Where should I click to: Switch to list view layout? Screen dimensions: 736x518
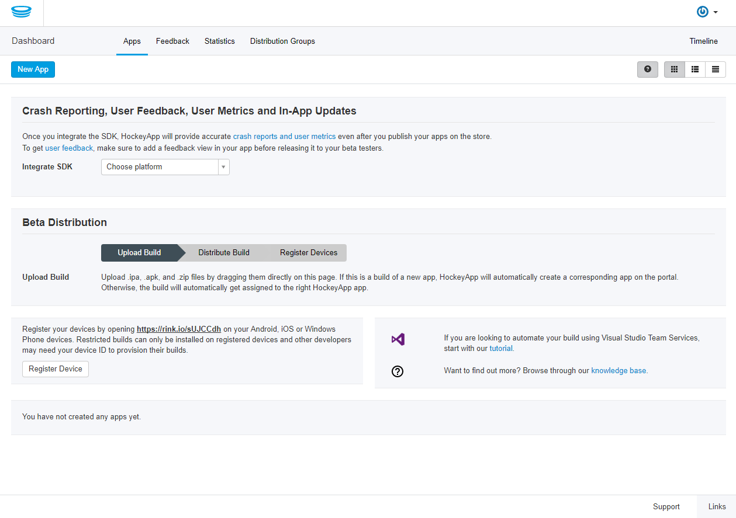pyautogui.click(x=695, y=69)
